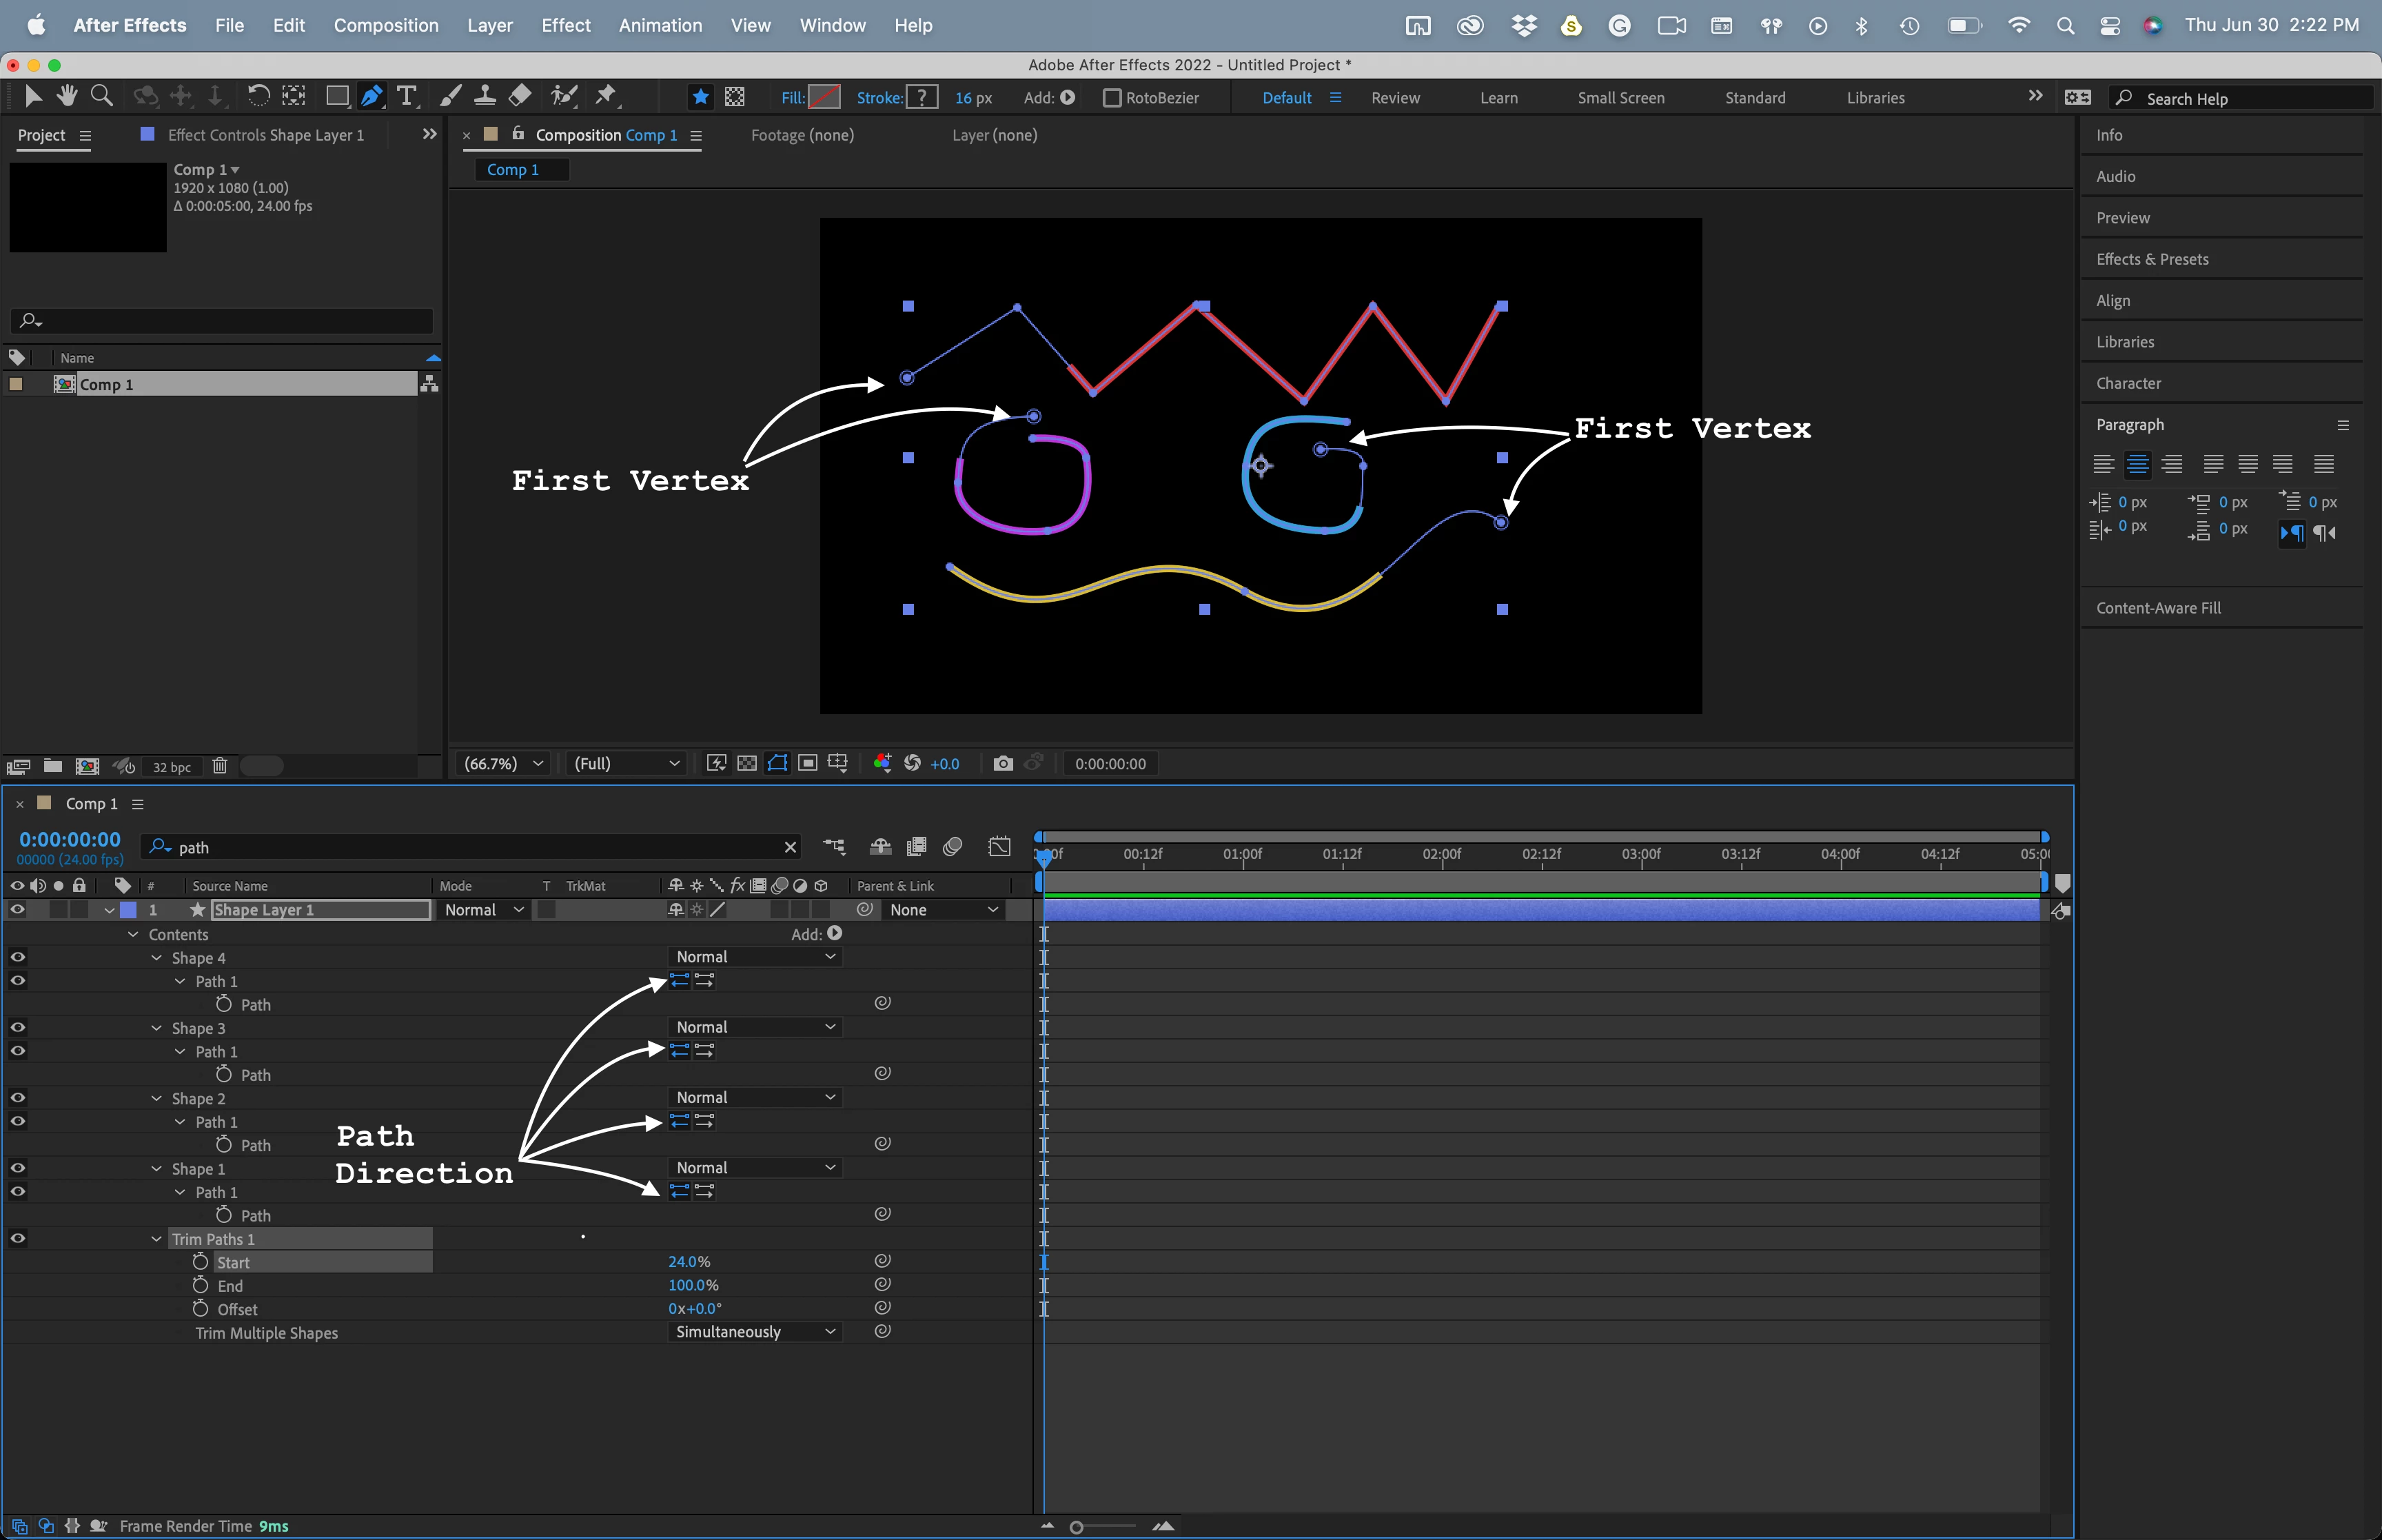
Task: Click the Fill color swatch
Action: 824,97
